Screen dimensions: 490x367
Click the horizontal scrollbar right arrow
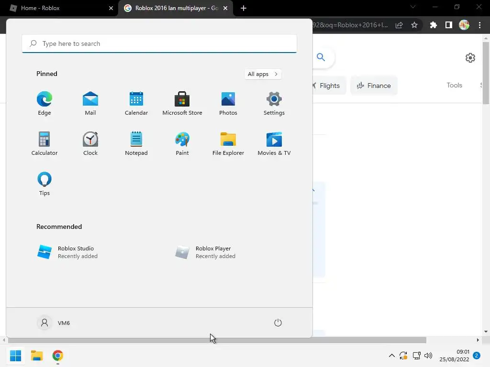click(478, 340)
